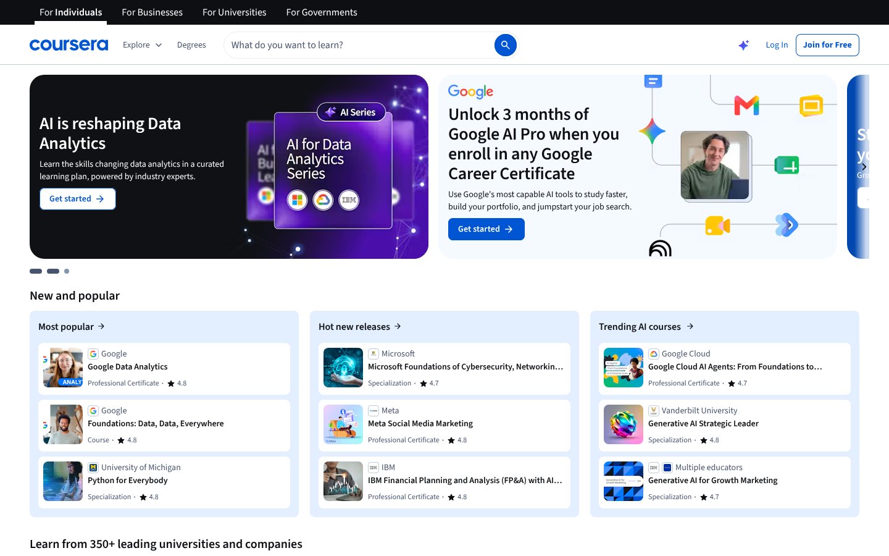Click the AI Series badge on banner

351,112
